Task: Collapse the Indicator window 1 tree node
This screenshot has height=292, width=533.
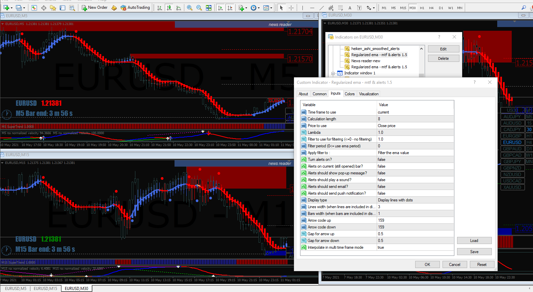Action: point(333,73)
